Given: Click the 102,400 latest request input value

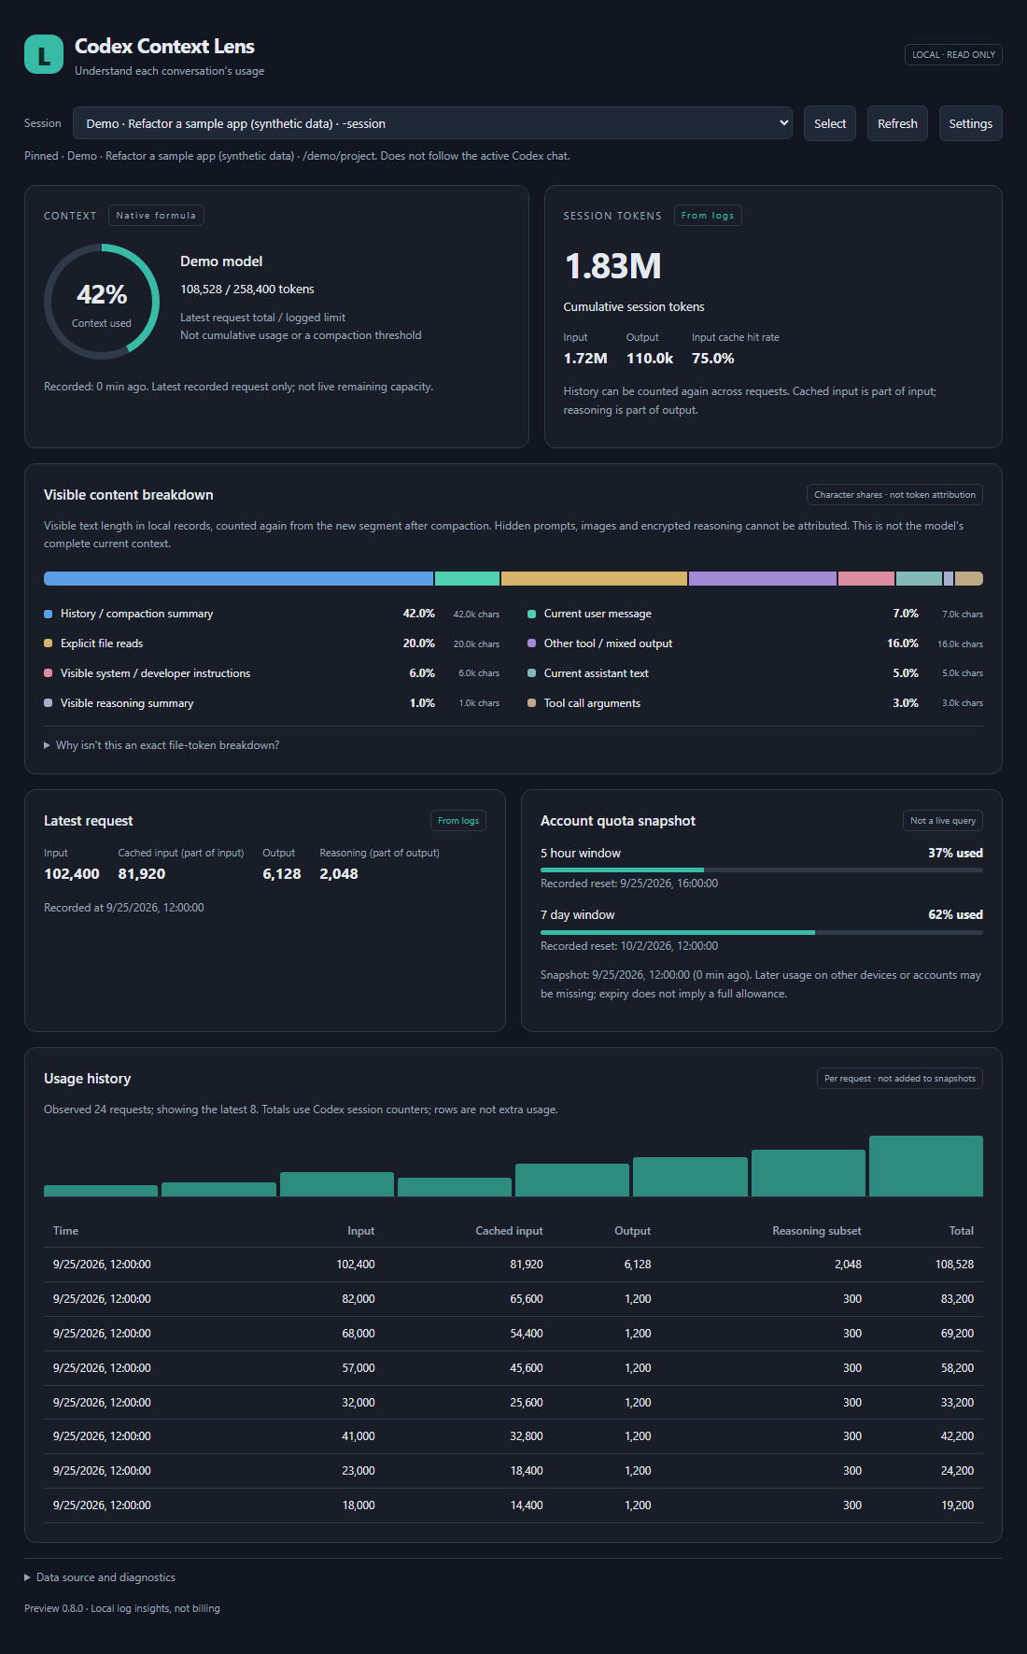Looking at the screenshot, I should (x=72, y=874).
